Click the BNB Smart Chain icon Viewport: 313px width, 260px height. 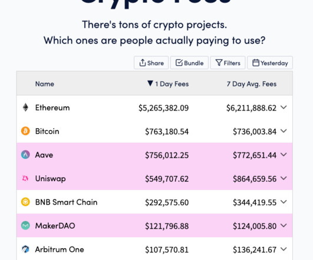coord(25,202)
